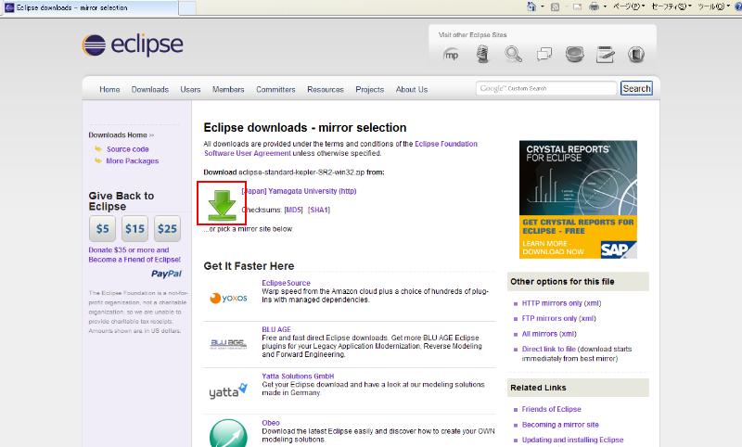Open Downloads in site navigation
The height and width of the screenshot is (447, 742).
pos(150,89)
